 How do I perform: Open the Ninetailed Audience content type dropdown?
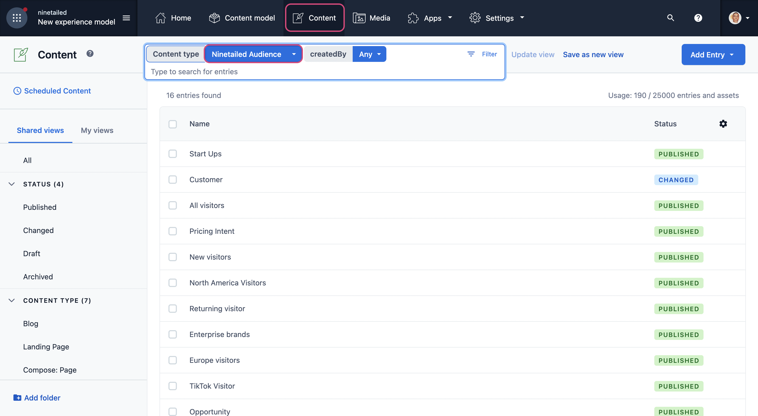tap(253, 54)
